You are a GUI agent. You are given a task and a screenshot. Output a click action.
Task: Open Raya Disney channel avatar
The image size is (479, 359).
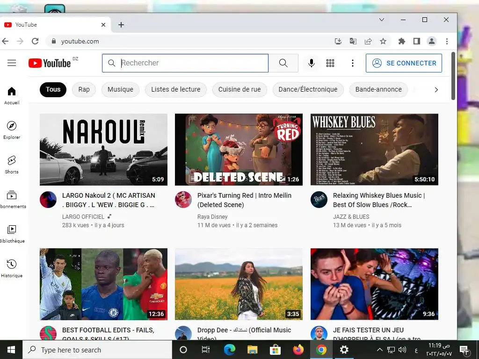[183, 200]
